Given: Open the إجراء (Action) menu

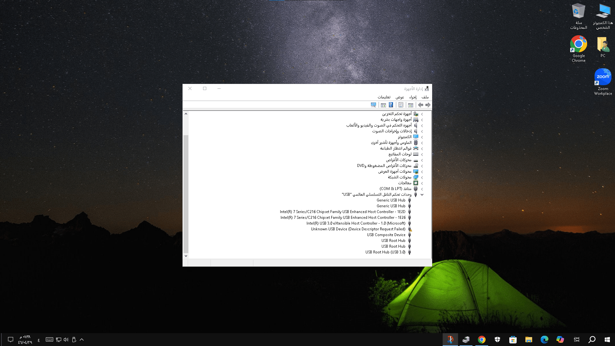Looking at the screenshot, I should tap(413, 97).
